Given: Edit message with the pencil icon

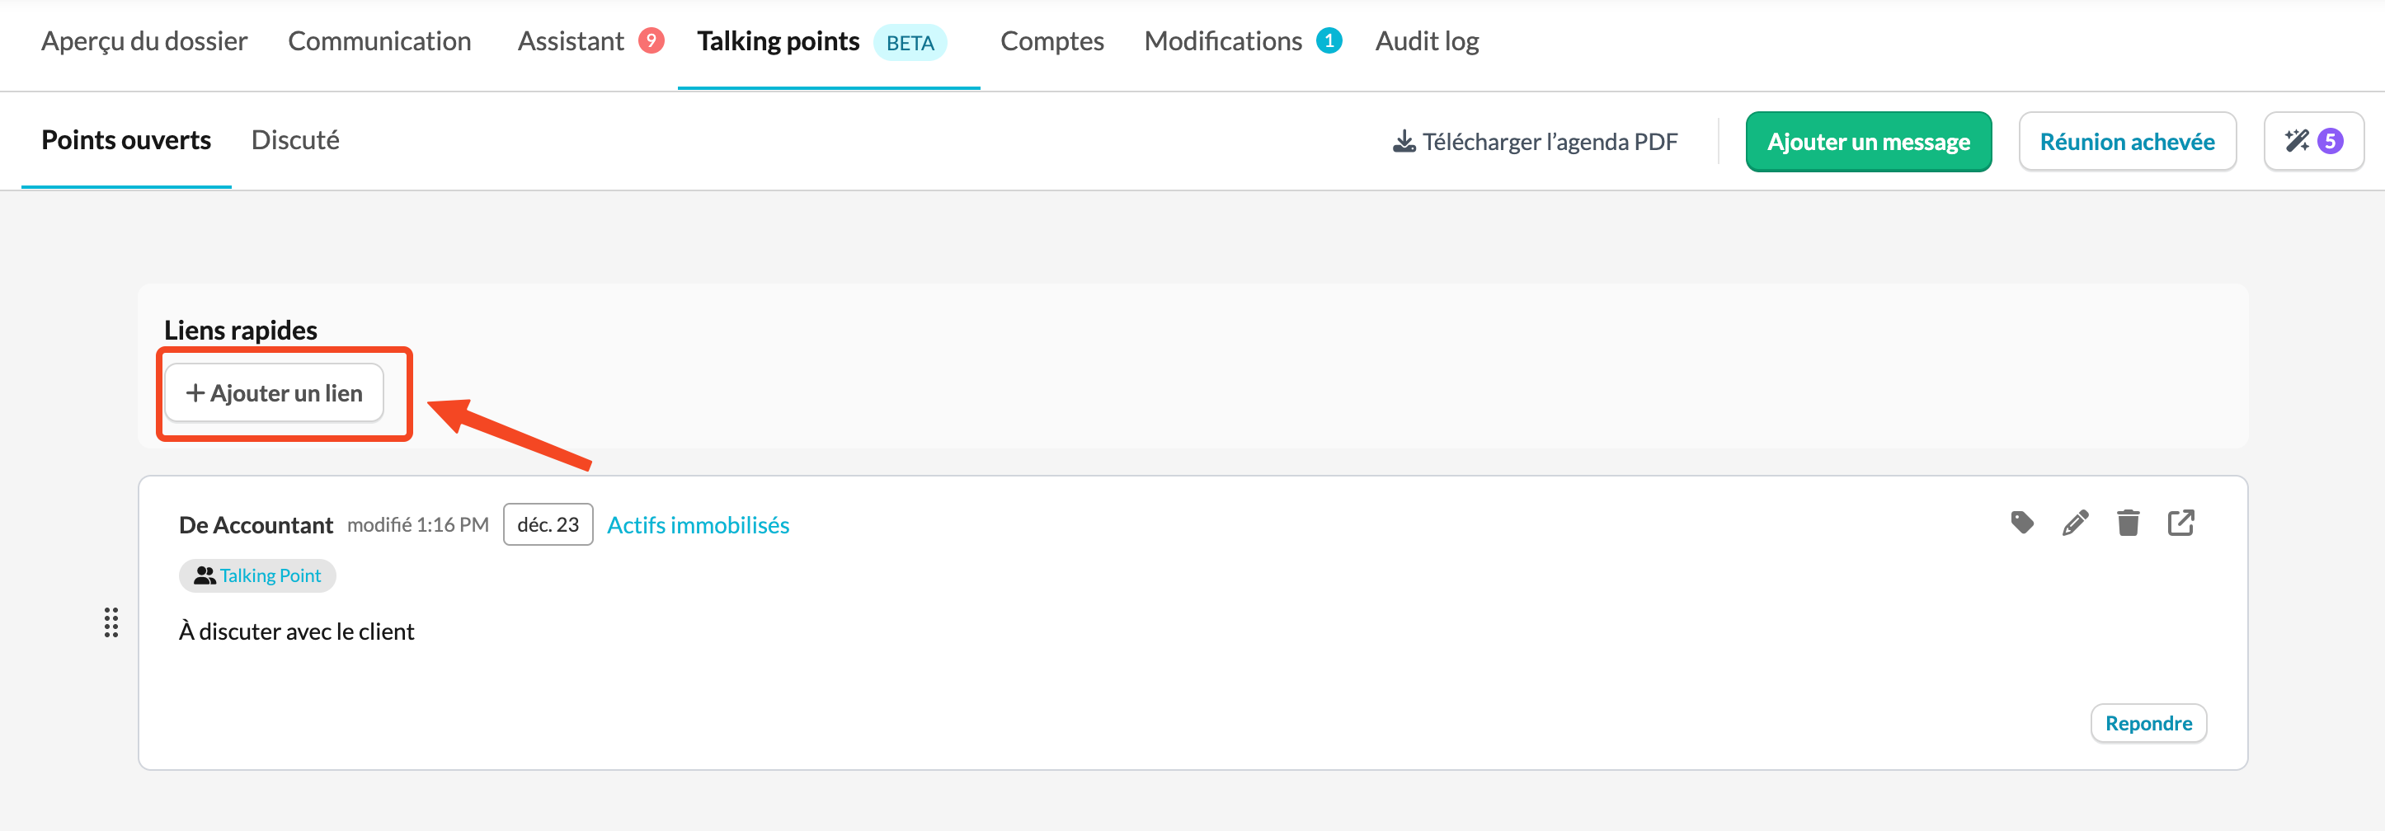Looking at the screenshot, I should pos(2075,523).
